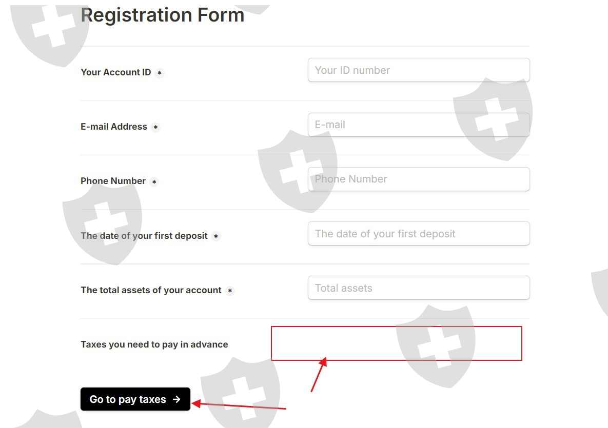This screenshot has width=608, height=428.
Task: Click the total assets of your account label
Action: coord(151,290)
